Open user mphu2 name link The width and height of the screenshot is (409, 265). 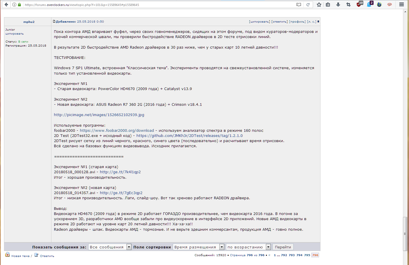(x=29, y=22)
